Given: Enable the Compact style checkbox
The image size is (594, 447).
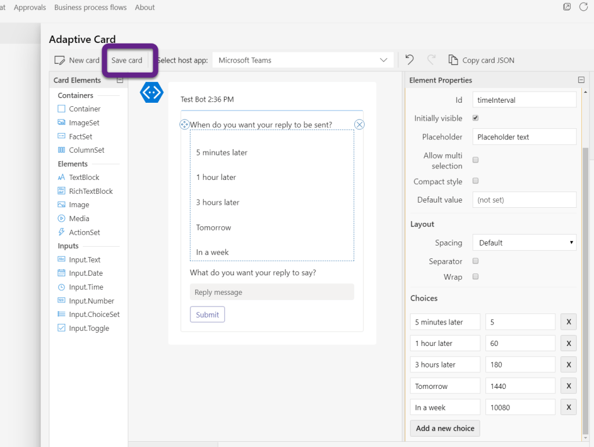Looking at the screenshot, I should point(476,181).
